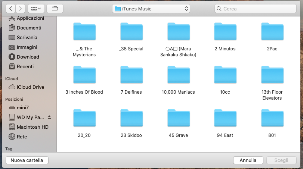
Task: Click the Download arrow icon in sidebar
Action: coord(12,57)
